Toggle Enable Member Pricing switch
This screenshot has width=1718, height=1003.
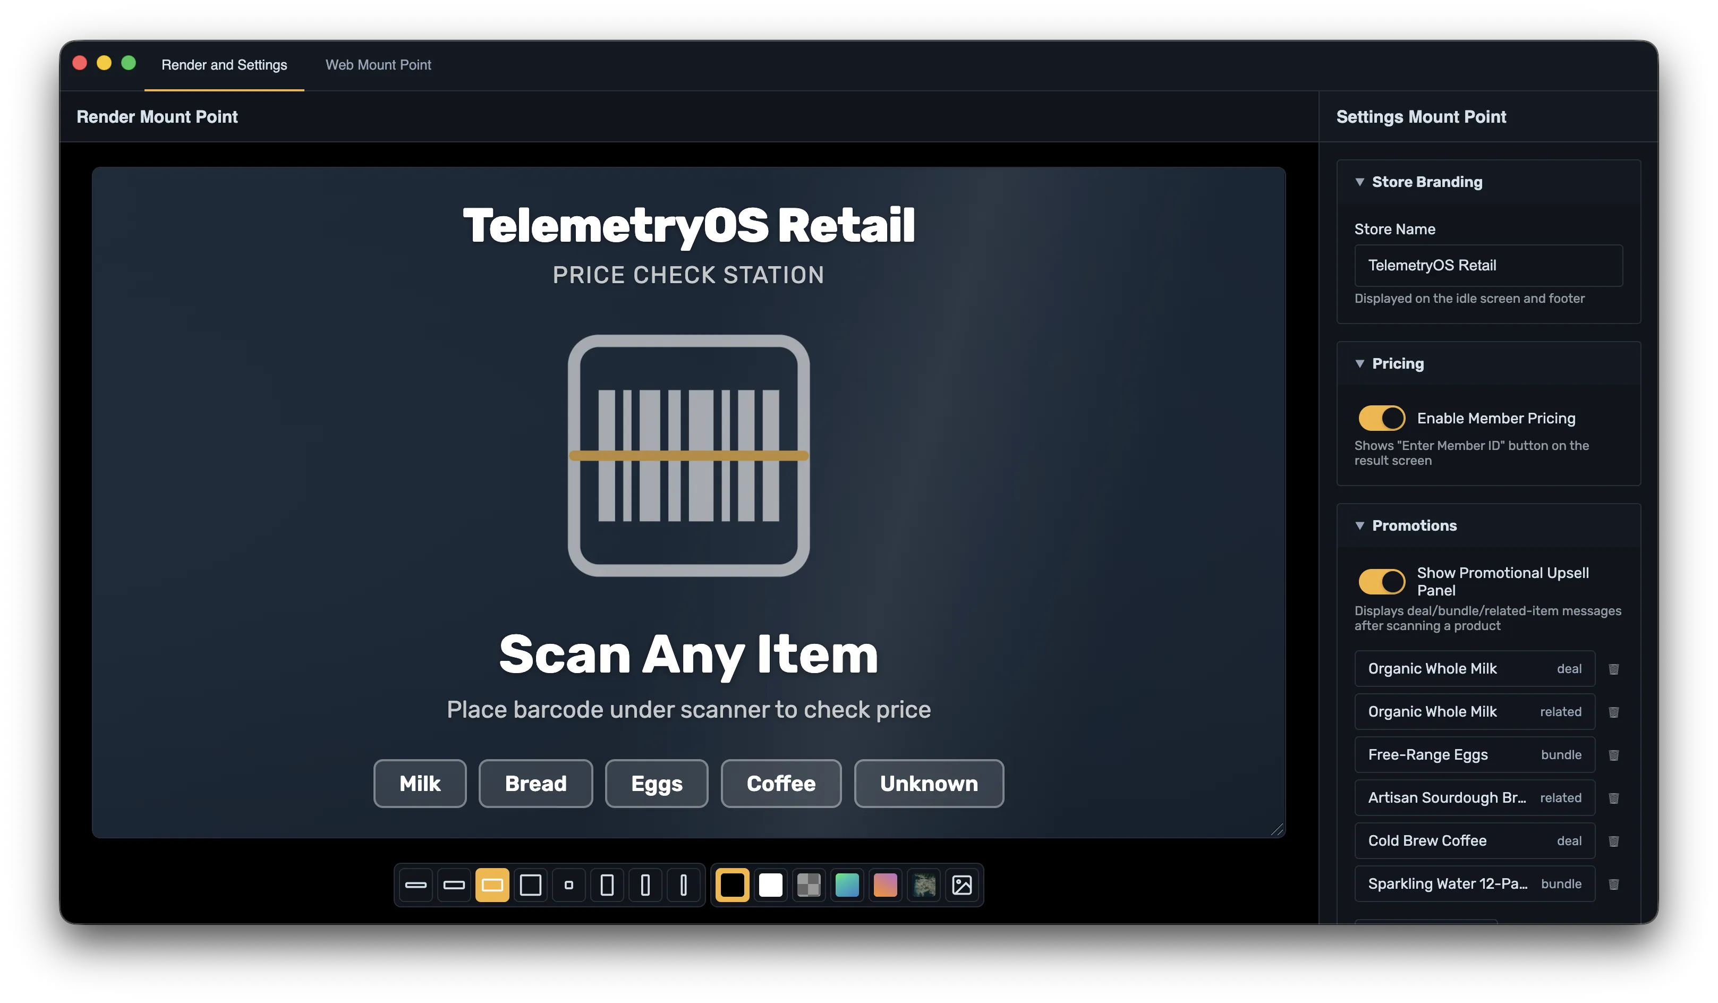coord(1382,418)
